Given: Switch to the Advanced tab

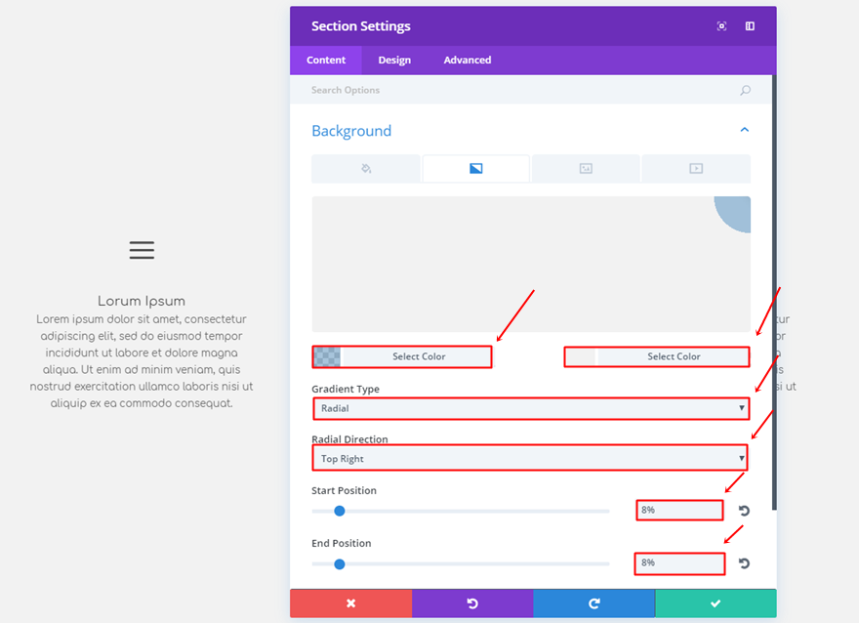Looking at the screenshot, I should pyautogui.click(x=468, y=60).
